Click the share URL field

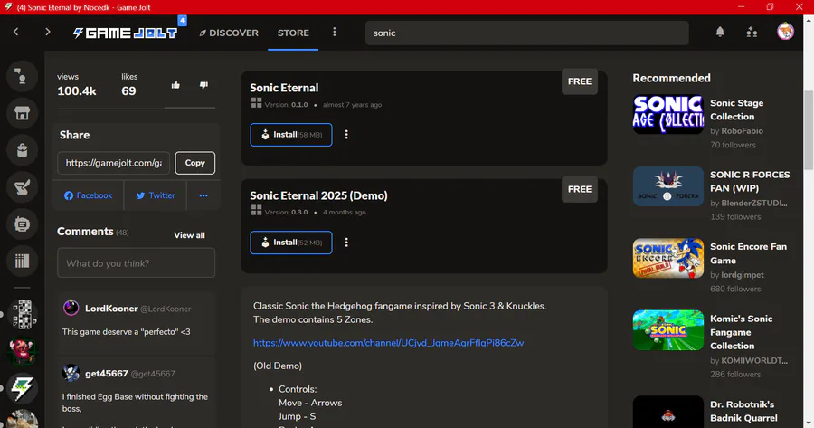click(x=114, y=163)
